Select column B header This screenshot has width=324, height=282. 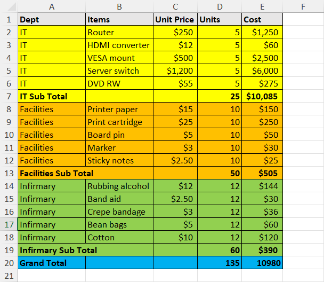click(x=119, y=6)
